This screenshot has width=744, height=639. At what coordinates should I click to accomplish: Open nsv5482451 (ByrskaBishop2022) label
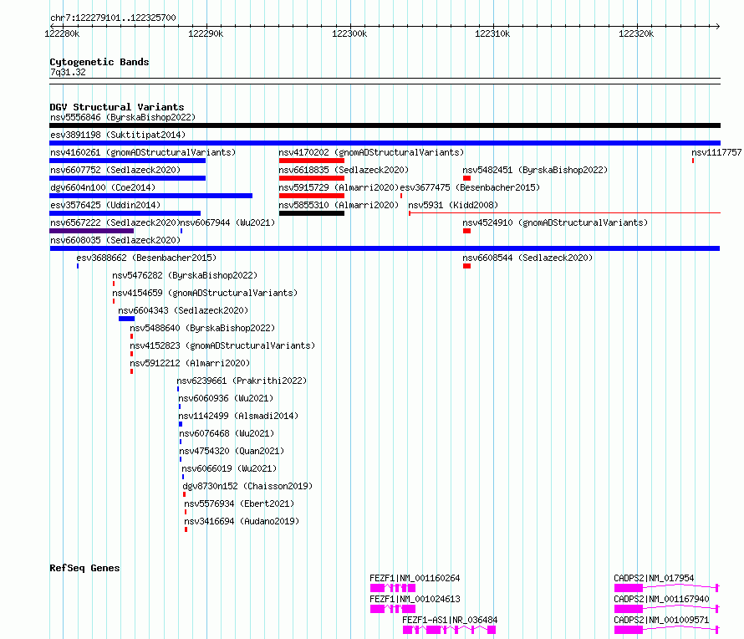click(535, 170)
